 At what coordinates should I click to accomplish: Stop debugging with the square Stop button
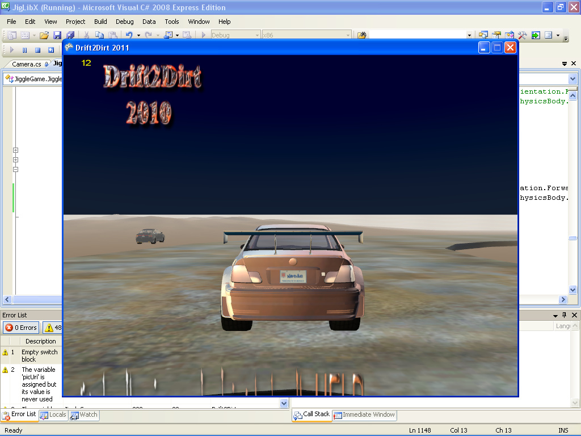37,50
